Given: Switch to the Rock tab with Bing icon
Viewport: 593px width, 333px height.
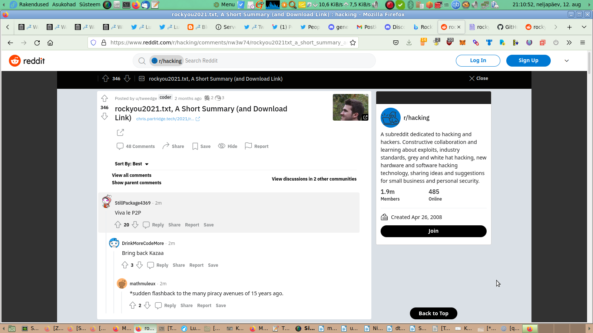Looking at the screenshot, I should [x=423, y=27].
